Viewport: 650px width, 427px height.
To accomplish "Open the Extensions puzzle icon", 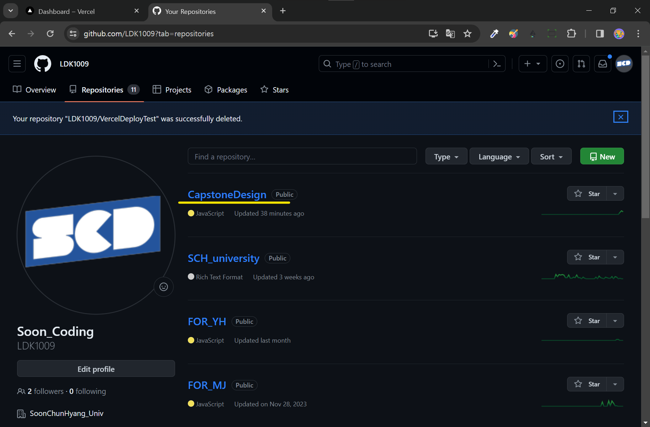I will (571, 33).
